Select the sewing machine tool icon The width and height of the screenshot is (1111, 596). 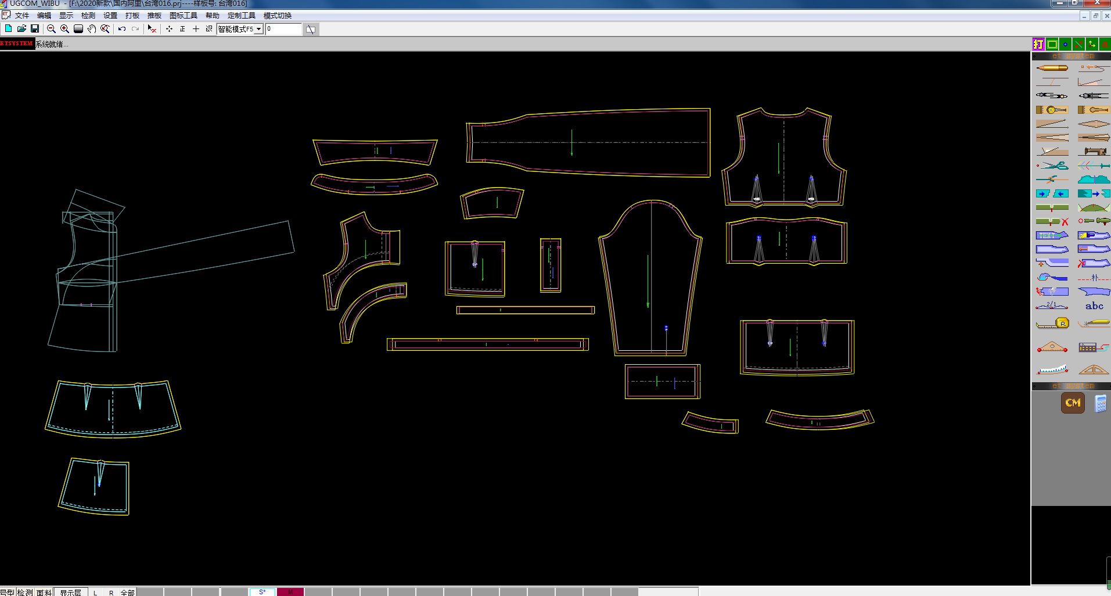coord(1094,151)
